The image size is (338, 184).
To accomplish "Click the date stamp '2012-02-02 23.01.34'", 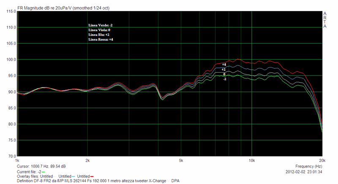I will tap(305, 172).
